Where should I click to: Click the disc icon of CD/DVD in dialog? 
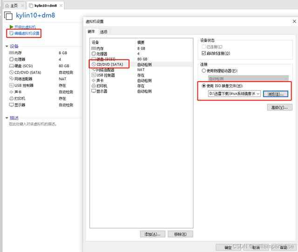[94, 64]
